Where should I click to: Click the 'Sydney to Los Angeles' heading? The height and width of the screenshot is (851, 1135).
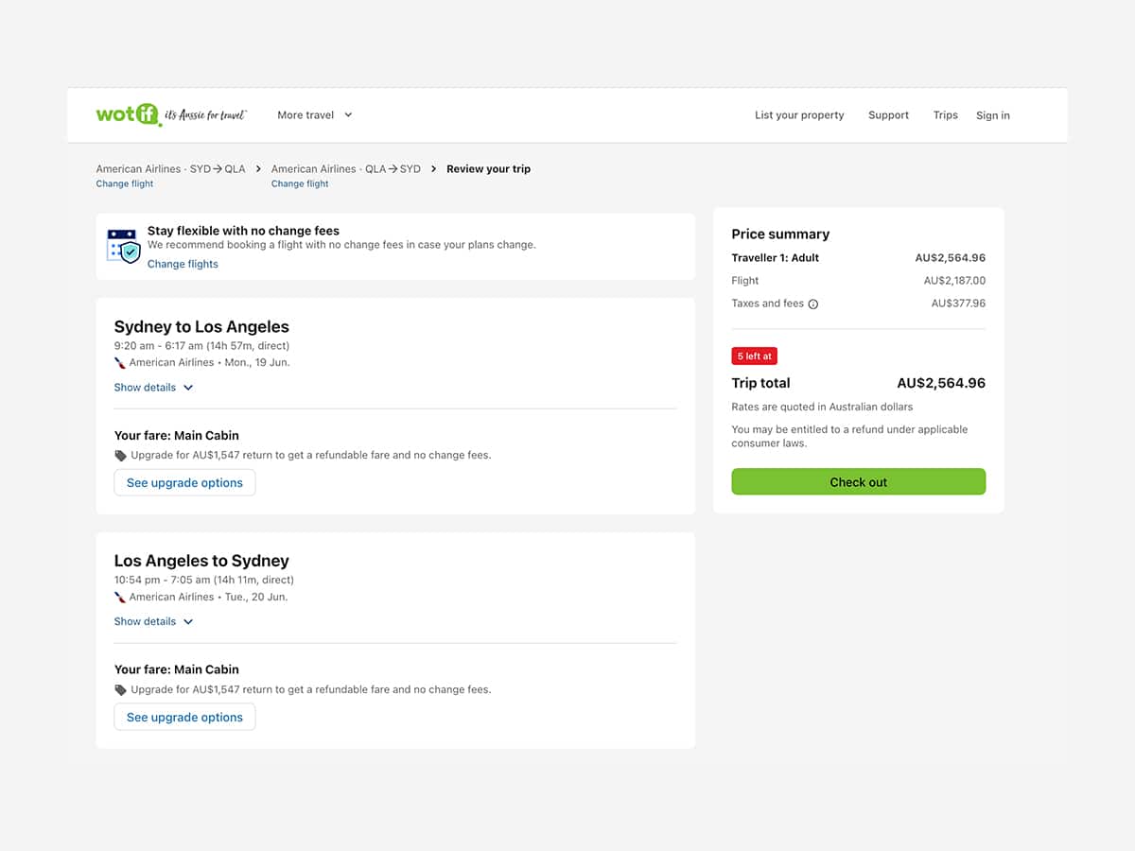[201, 327]
